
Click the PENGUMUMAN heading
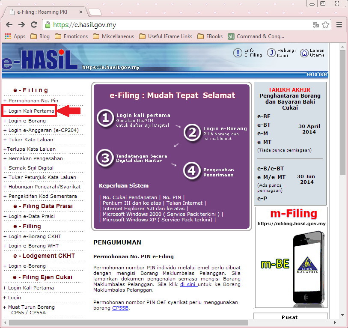[117, 242]
